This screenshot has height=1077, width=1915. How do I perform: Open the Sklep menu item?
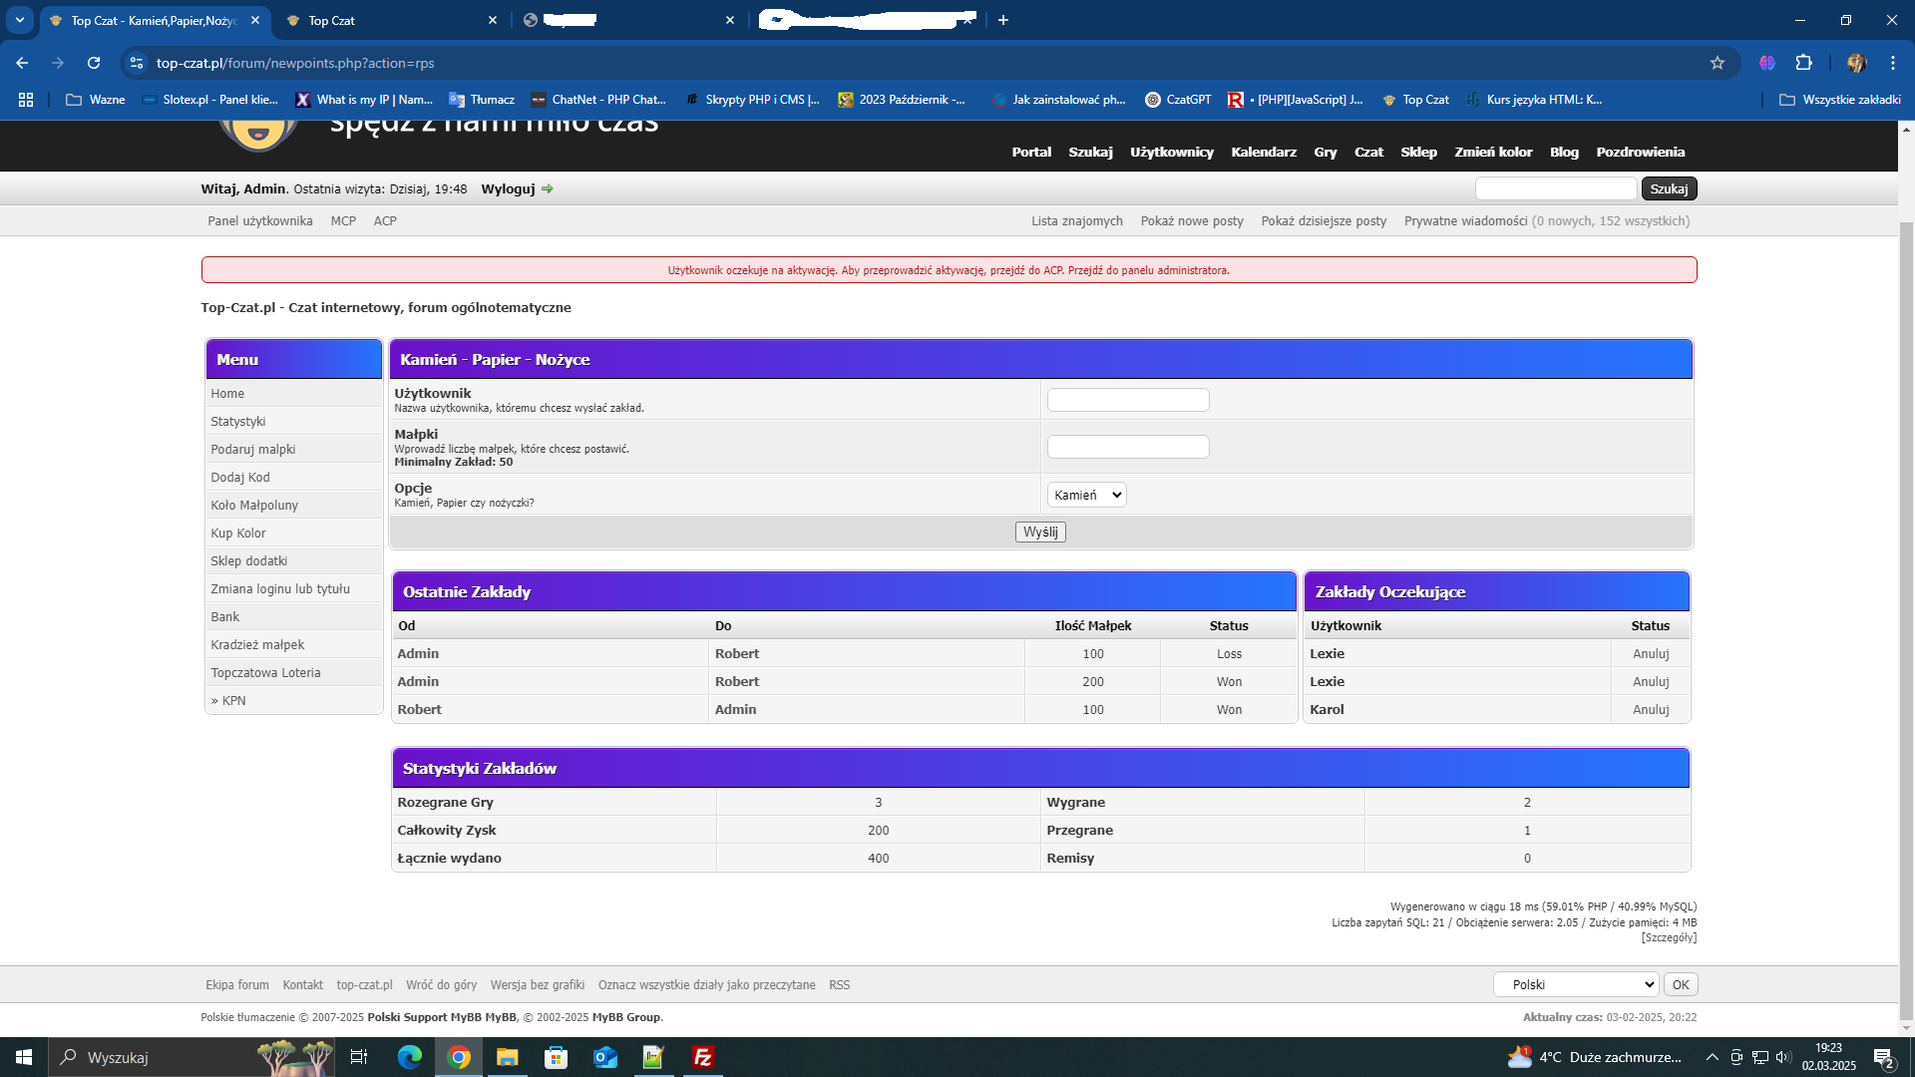tap(1418, 152)
